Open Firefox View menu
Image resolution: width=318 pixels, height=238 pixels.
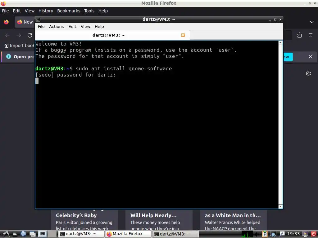click(30, 11)
